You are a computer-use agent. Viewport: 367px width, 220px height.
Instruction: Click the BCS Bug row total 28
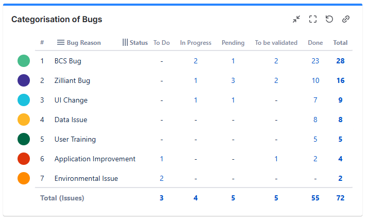pyautogui.click(x=340, y=61)
